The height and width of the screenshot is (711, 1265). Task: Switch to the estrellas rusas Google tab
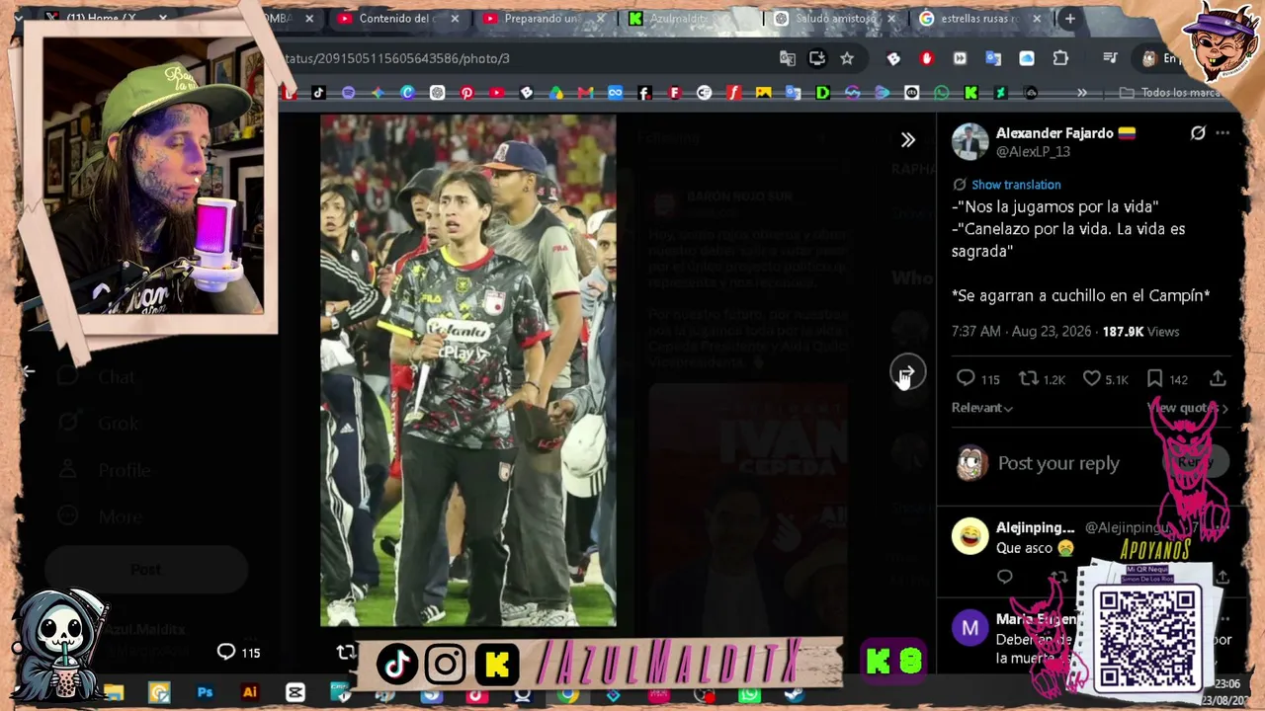click(x=980, y=19)
